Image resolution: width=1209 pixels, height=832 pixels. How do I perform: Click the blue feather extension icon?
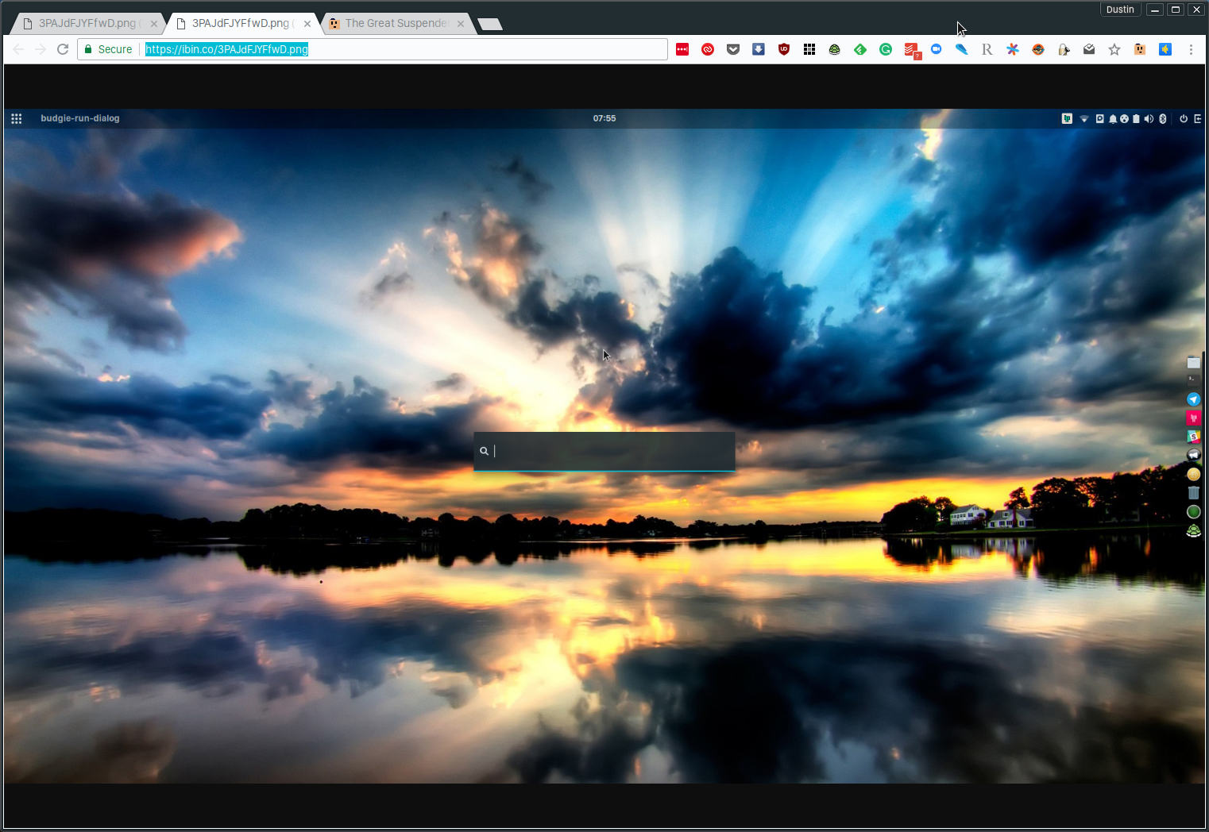(962, 49)
